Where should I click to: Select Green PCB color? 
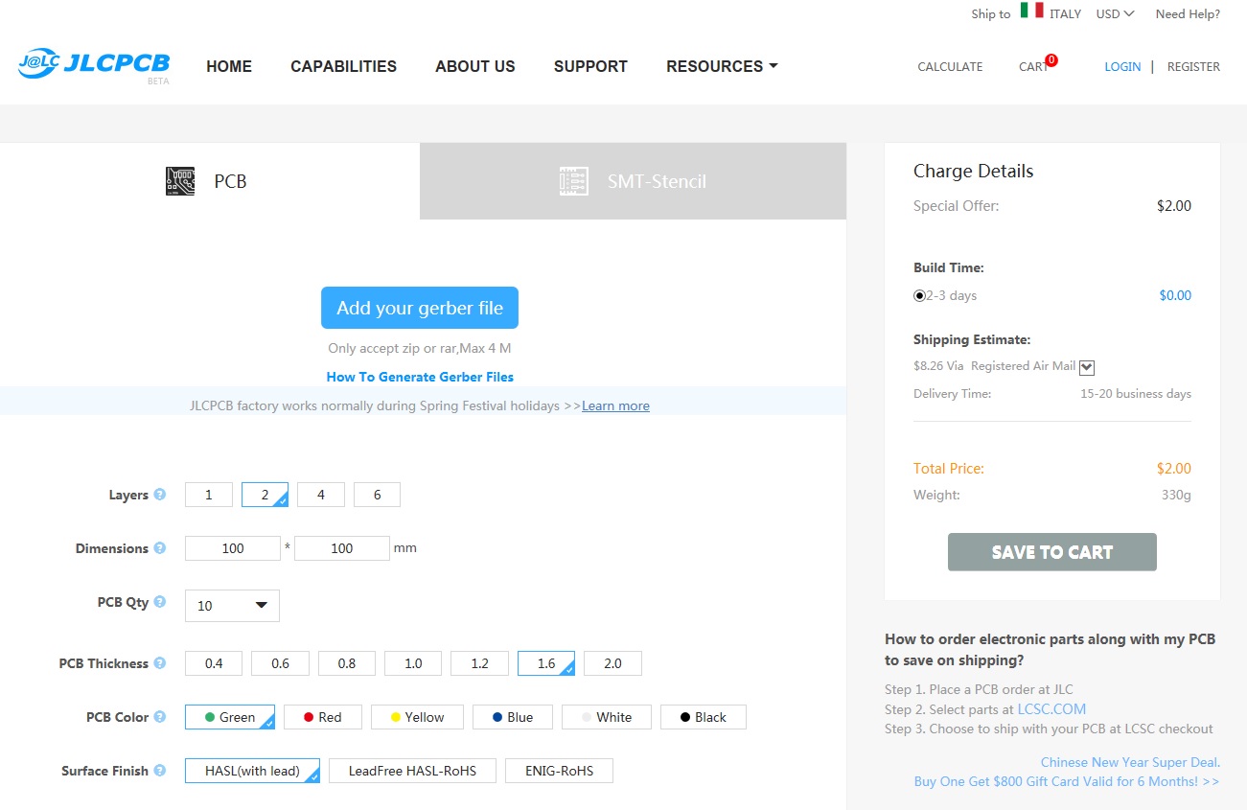(230, 717)
